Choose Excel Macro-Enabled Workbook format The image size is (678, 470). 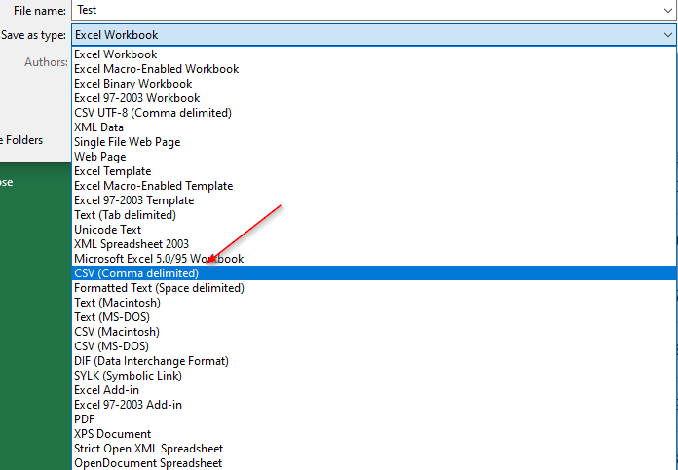pos(374,69)
